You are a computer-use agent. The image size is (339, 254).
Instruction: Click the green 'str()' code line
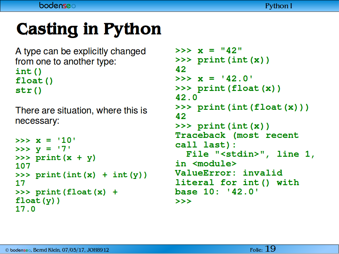pos(28,90)
